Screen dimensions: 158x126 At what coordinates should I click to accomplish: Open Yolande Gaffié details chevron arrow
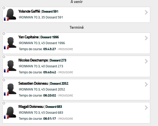click(146, 12)
